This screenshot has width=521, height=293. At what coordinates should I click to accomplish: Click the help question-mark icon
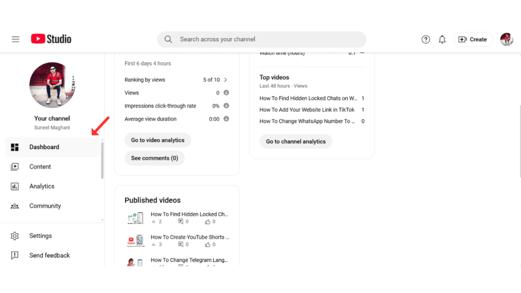pyautogui.click(x=425, y=39)
